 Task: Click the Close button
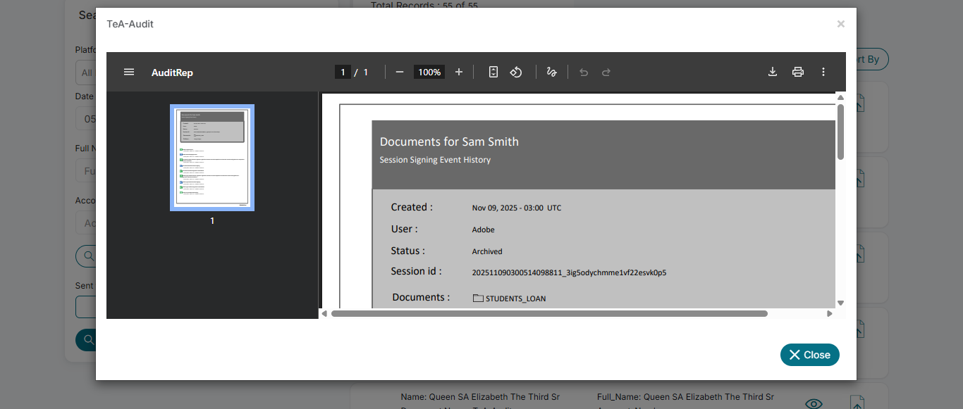pos(810,355)
